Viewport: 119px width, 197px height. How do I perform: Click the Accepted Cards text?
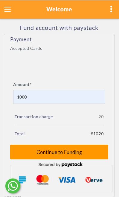coord(26,48)
